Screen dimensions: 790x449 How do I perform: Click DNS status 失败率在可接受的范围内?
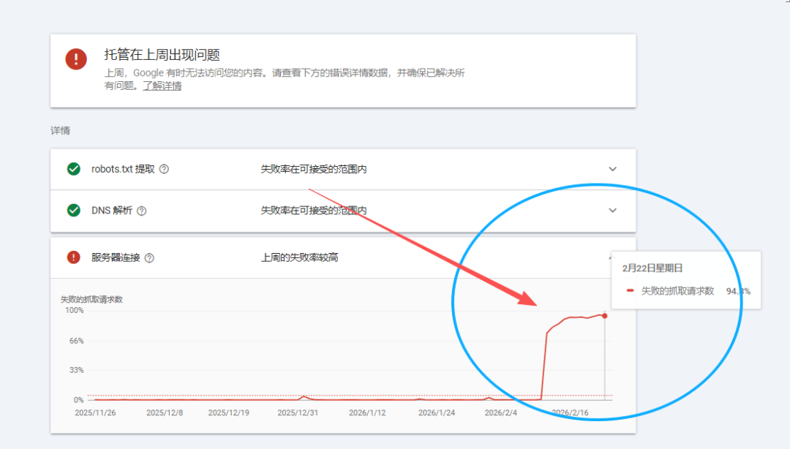point(313,211)
